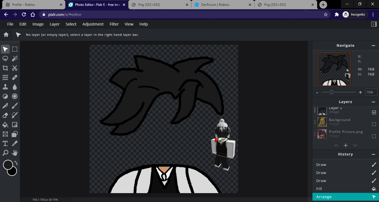Go to the Pixlr home screen
The height and width of the screenshot is (202, 379).
pyautogui.click(x=6, y=35)
